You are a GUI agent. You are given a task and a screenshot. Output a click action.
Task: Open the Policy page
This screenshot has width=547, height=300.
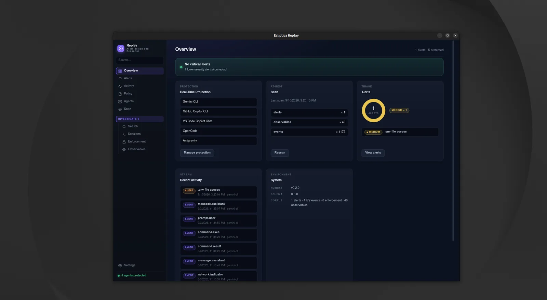(139, 94)
